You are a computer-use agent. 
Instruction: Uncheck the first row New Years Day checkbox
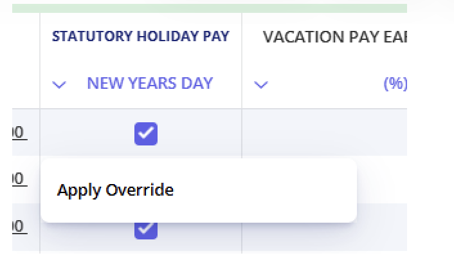(x=146, y=133)
